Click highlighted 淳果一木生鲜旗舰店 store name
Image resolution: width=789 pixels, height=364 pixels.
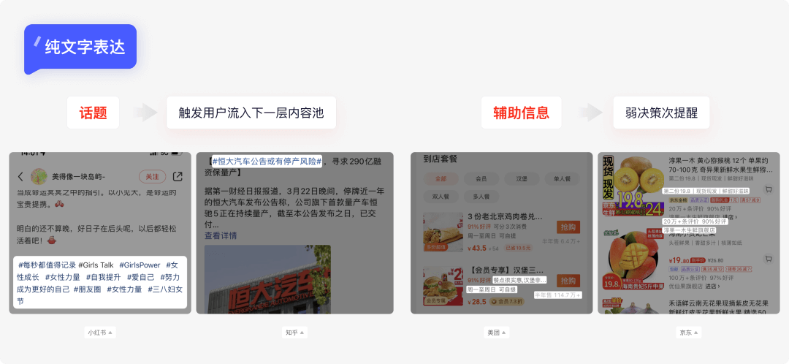pyautogui.click(x=688, y=230)
